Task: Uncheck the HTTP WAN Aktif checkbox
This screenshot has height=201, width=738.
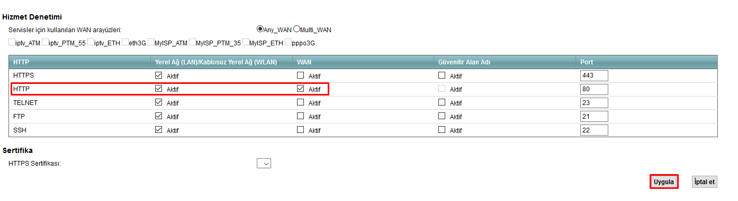Action: click(300, 89)
